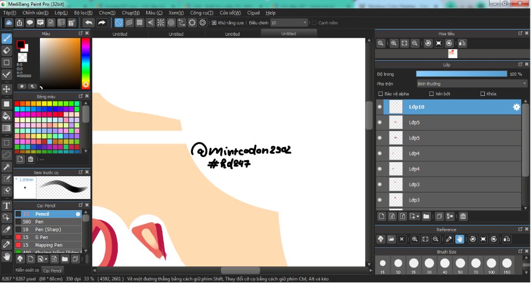Select the G Pen brush
Screen dimensions: 531x284
48,237
